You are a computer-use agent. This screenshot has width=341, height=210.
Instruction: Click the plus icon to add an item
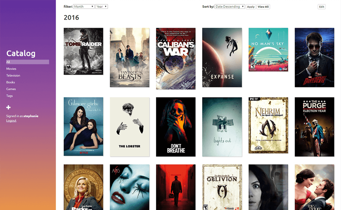pyautogui.click(x=8, y=107)
